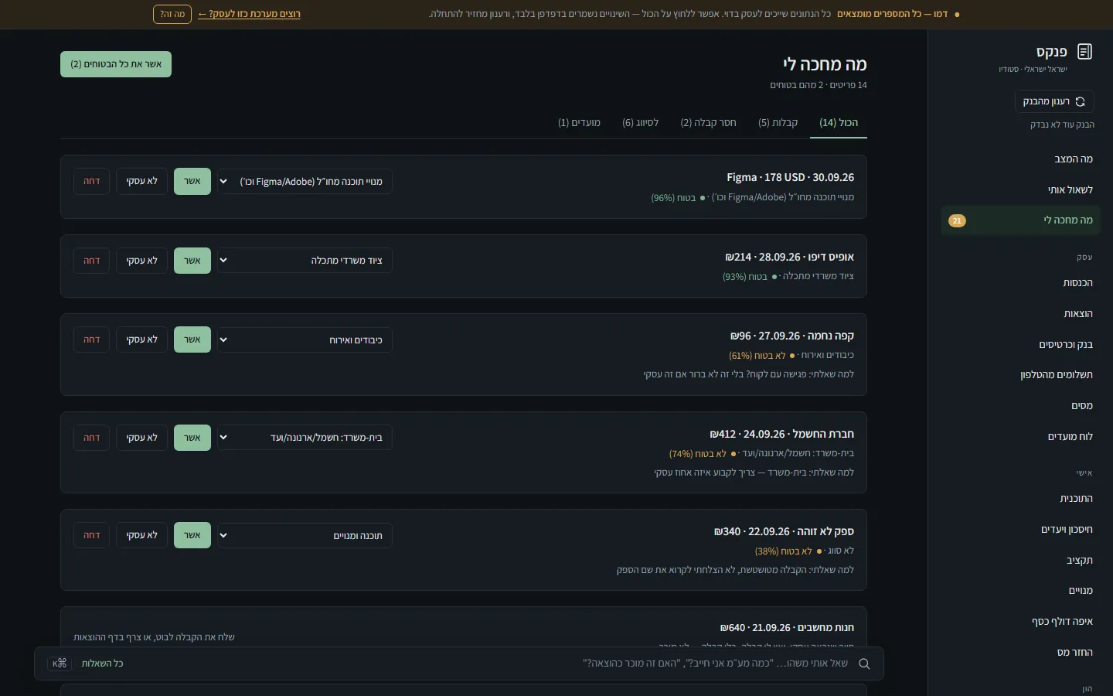Image resolution: width=1113 pixels, height=696 pixels.
Task: Click the פנקס notebook logo icon
Action: tap(1084, 52)
